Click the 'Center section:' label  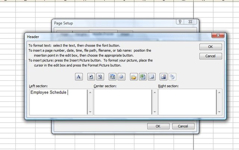coord(105,86)
